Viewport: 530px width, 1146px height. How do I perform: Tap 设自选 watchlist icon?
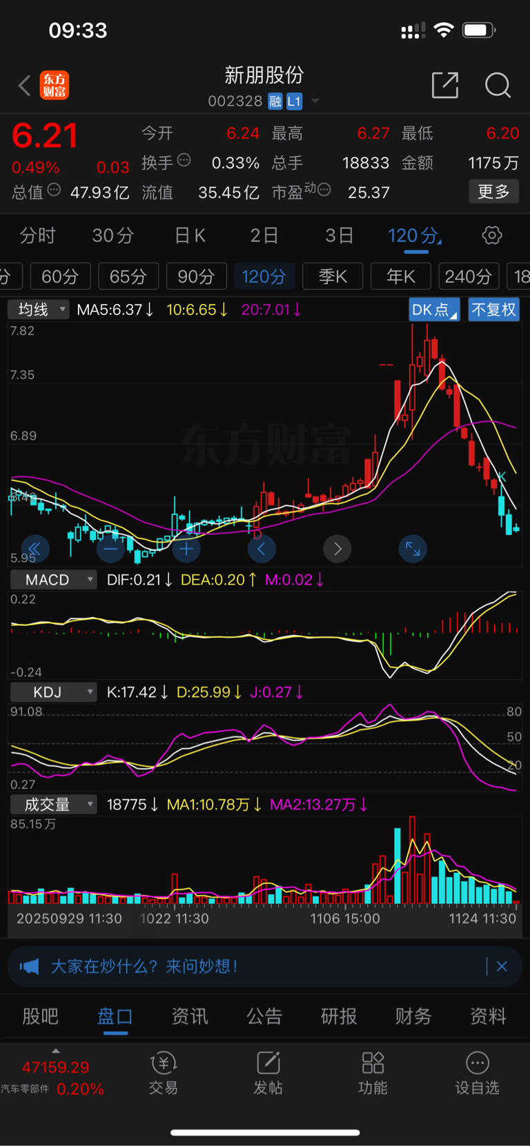click(x=477, y=1073)
